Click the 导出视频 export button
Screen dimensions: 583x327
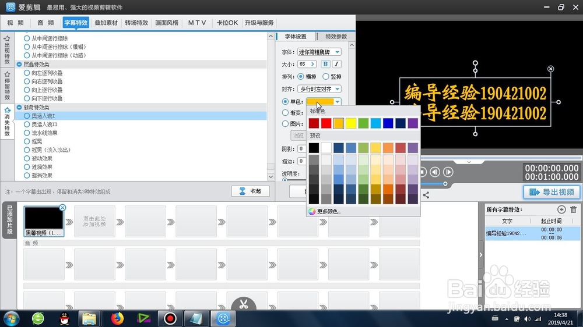tap(552, 192)
